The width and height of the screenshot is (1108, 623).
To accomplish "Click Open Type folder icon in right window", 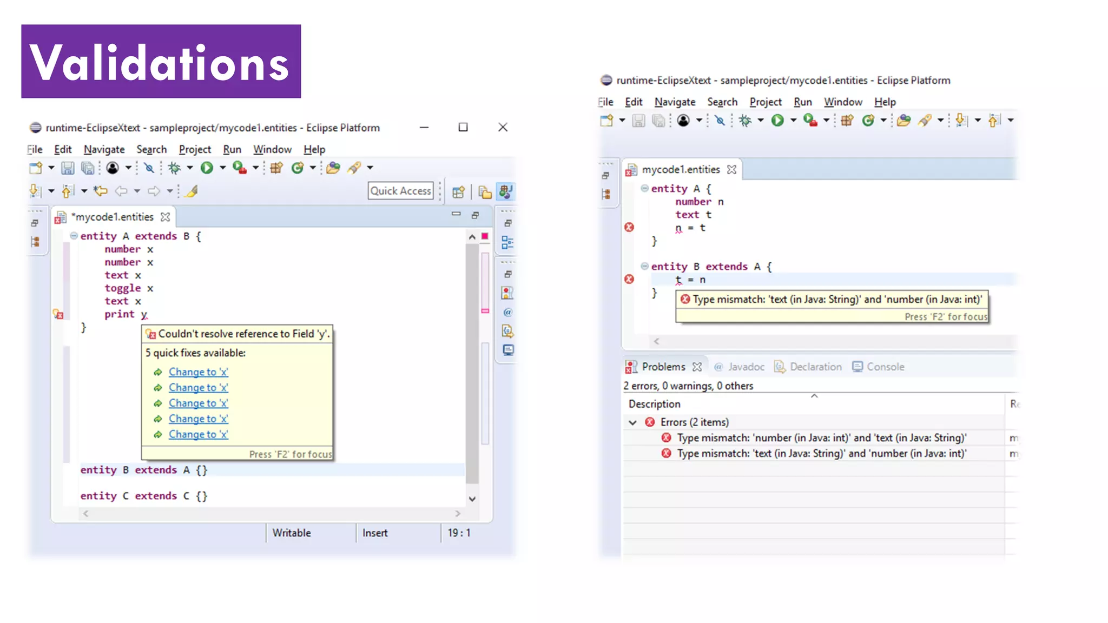I will coord(903,120).
